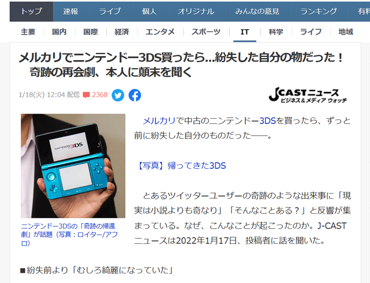The width and height of the screenshot is (370, 283).
Task: Select the 国際 news category
Action: tap(91, 32)
